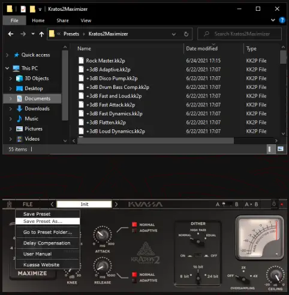This screenshot has width=289, height=295.
Task: Switch to details view icon in status bar
Action: pos(269,149)
